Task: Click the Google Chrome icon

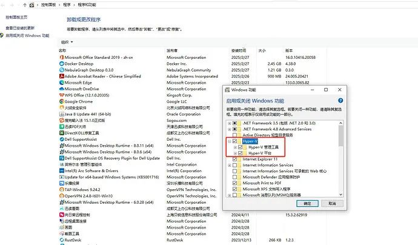Action: [62, 101]
